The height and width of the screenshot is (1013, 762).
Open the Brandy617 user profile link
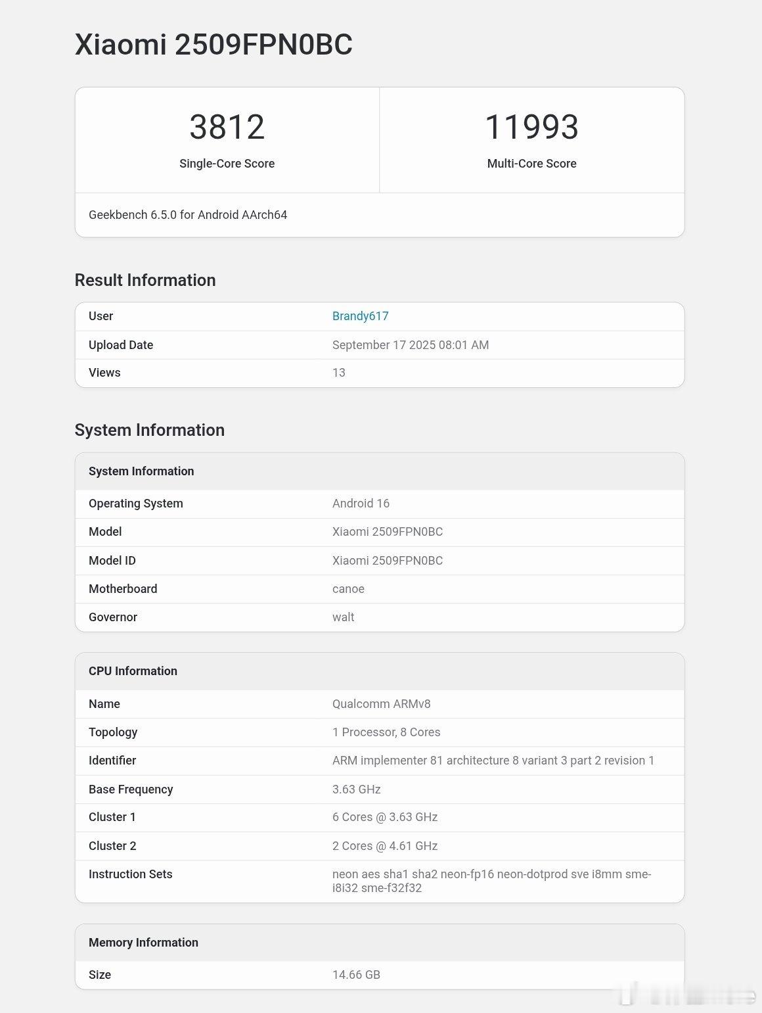(x=360, y=316)
